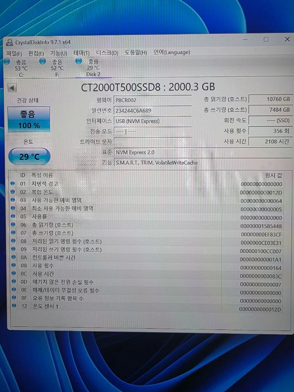The width and height of the screenshot is (294, 392).
Task: Click the 특성 이름 column header
Action: point(42,175)
